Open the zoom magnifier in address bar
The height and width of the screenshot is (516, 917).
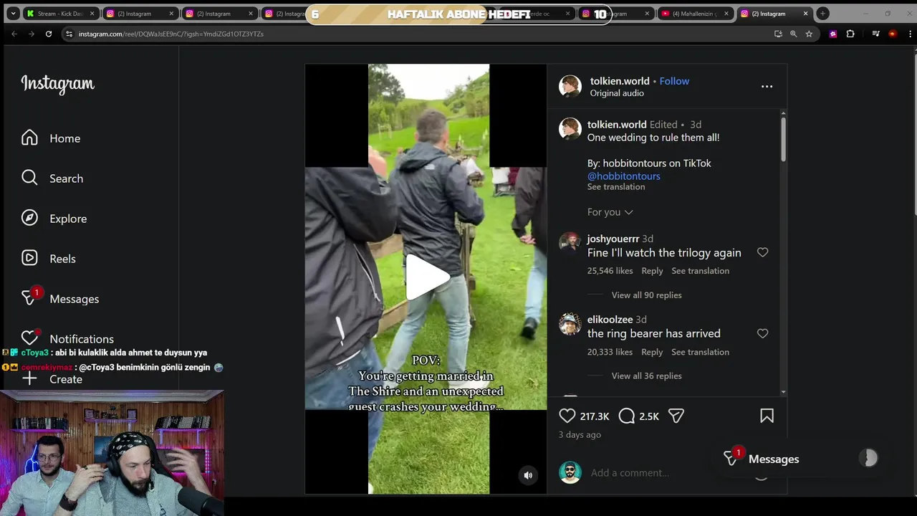pyautogui.click(x=793, y=34)
